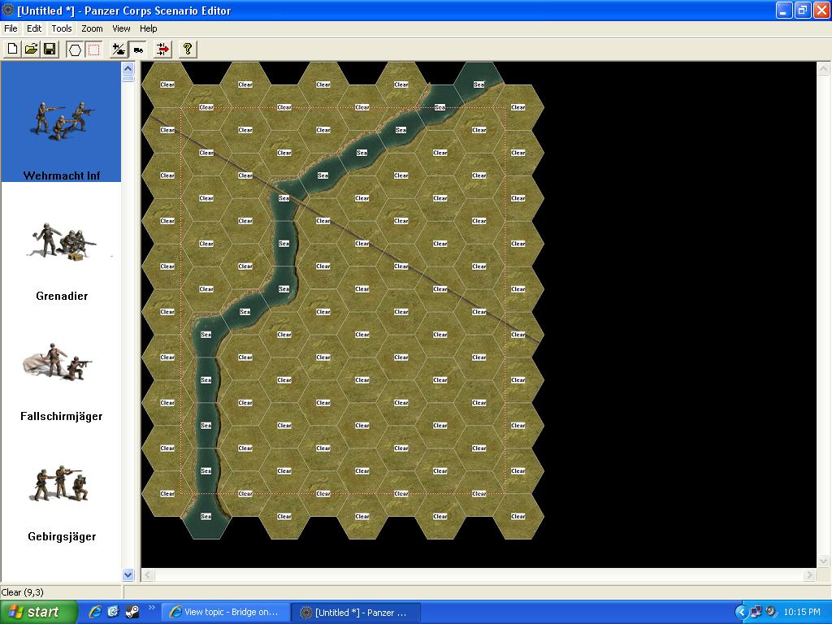Toggle the hexagon grid display button
Image resolution: width=832 pixels, height=624 pixels.
[75, 50]
